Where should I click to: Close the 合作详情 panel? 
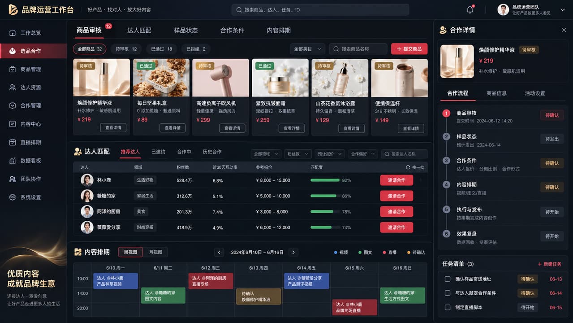pos(564,30)
